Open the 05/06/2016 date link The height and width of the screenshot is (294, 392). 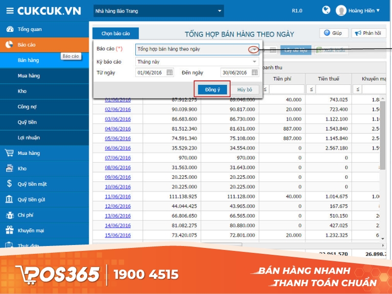pyautogui.click(x=118, y=138)
